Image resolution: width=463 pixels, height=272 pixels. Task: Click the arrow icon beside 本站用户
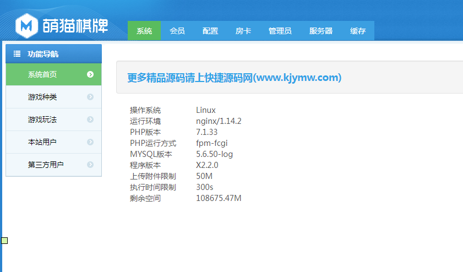tap(90, 142)
